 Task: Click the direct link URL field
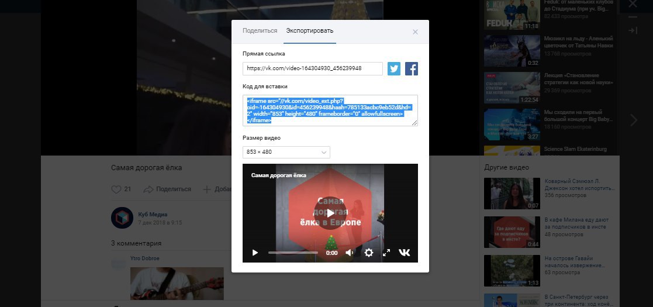(x=312, y=69)
